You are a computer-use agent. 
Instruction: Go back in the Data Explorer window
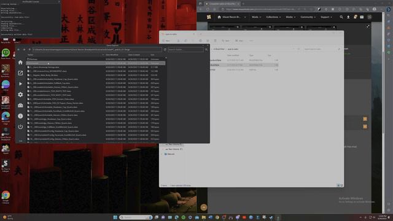click(18, 50)
